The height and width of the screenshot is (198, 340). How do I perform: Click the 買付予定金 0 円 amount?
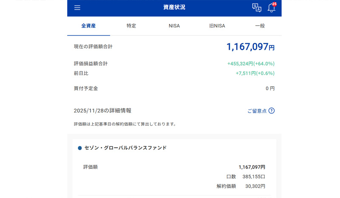coord(270,88)
